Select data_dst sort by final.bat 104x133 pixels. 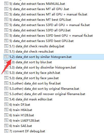click(x=35, y=83)
